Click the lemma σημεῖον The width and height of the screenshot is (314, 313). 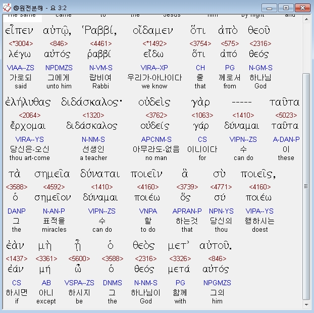[53, 198]
